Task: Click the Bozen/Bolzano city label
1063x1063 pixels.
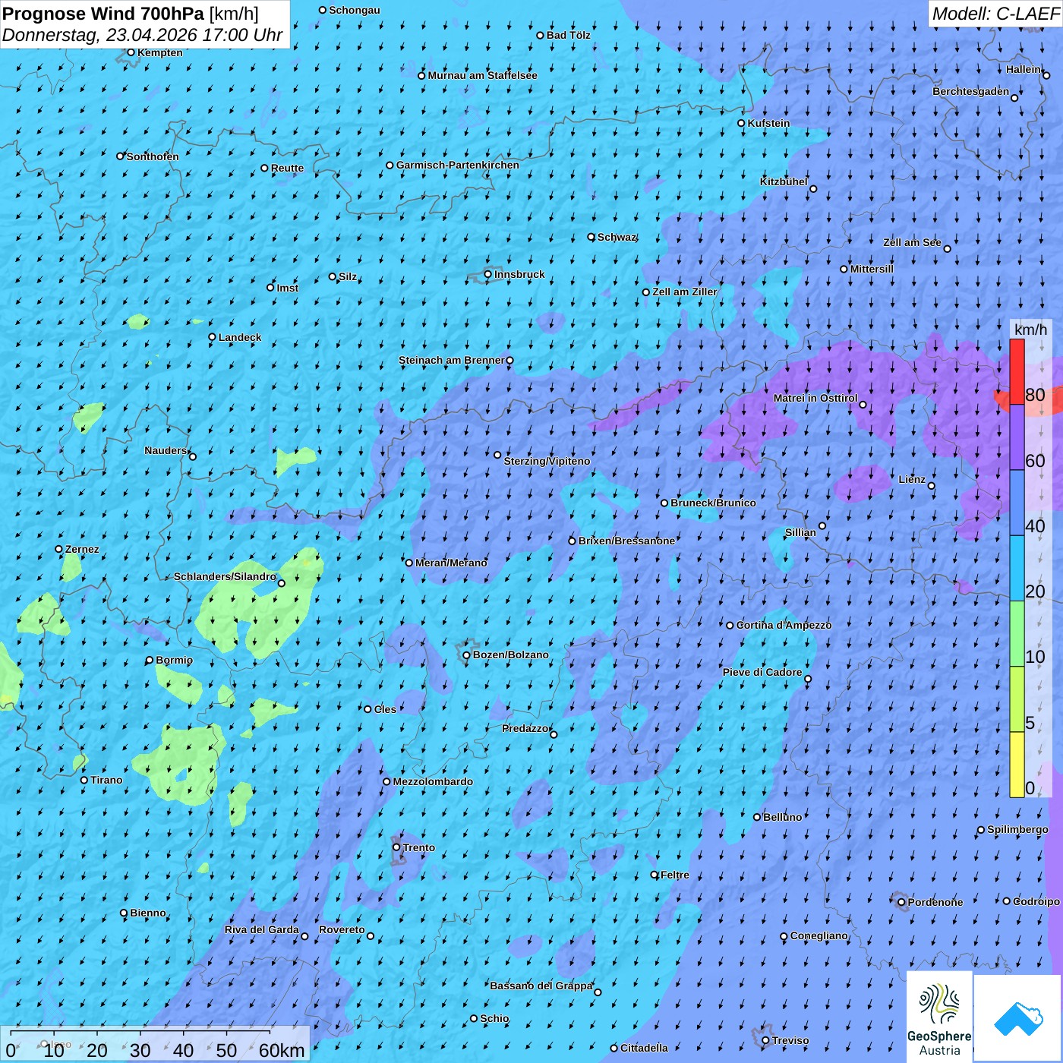Action: (510, 655)
